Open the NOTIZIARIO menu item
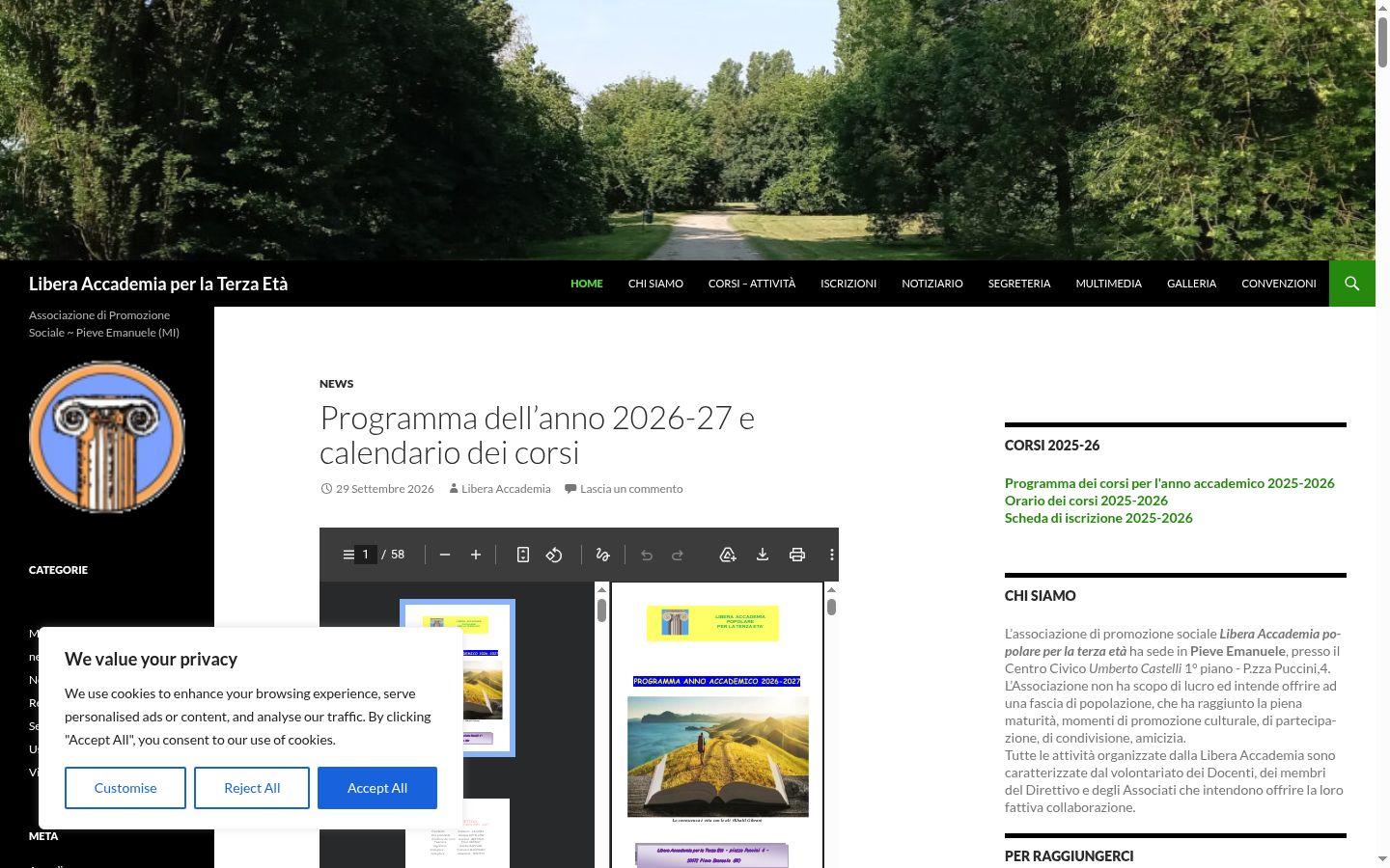1390x868 pixels. [932, 284]
